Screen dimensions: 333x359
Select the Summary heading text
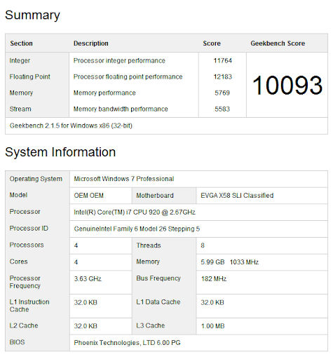[x=32, y=15]
